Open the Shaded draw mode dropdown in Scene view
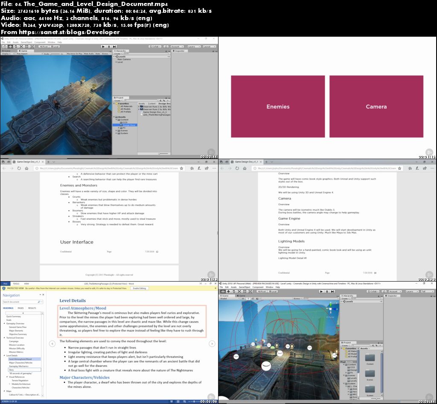 click(x=229, y=298)
